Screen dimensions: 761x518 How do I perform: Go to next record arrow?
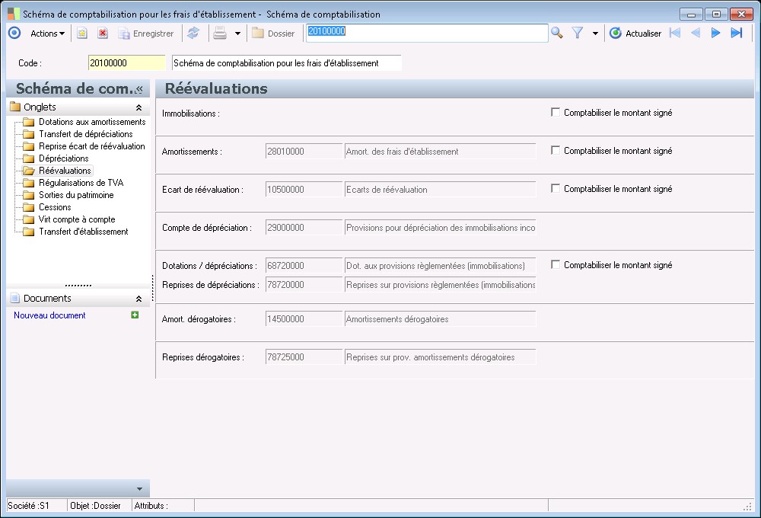(715, 33)
